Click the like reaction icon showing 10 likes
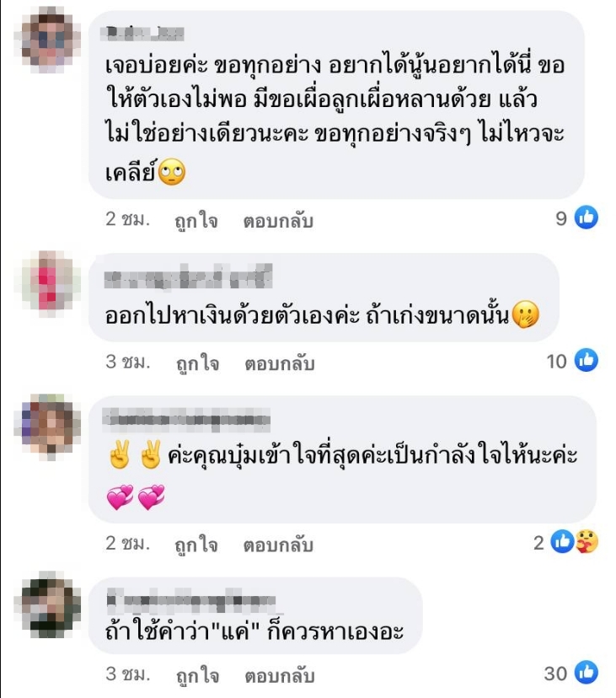Viewport: 616px width, 698px height. click(587, 360)
